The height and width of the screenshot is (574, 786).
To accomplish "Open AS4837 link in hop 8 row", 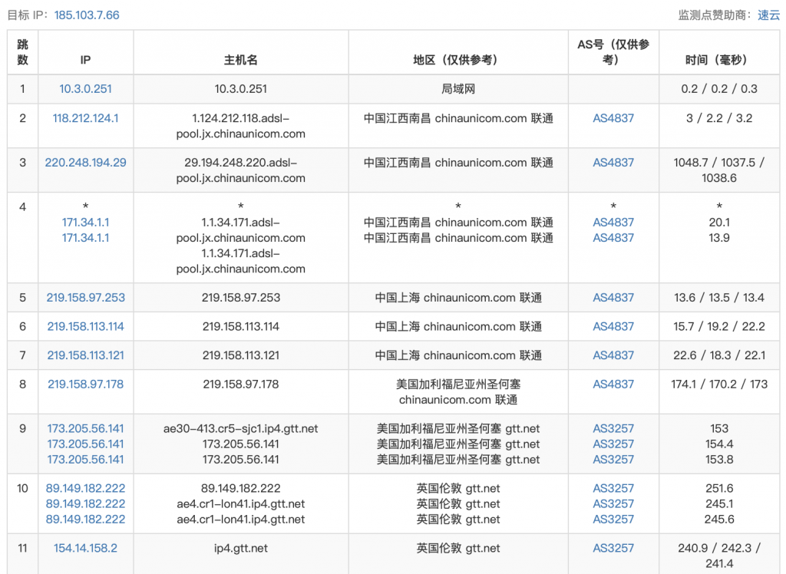I will 613,384.
